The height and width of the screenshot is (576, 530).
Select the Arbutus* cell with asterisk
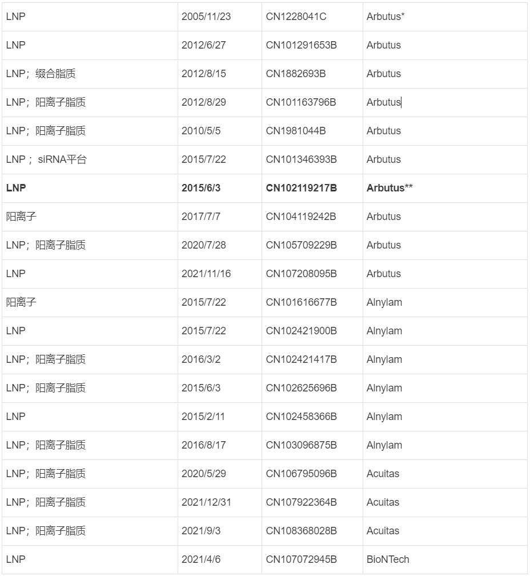[386, 17]
